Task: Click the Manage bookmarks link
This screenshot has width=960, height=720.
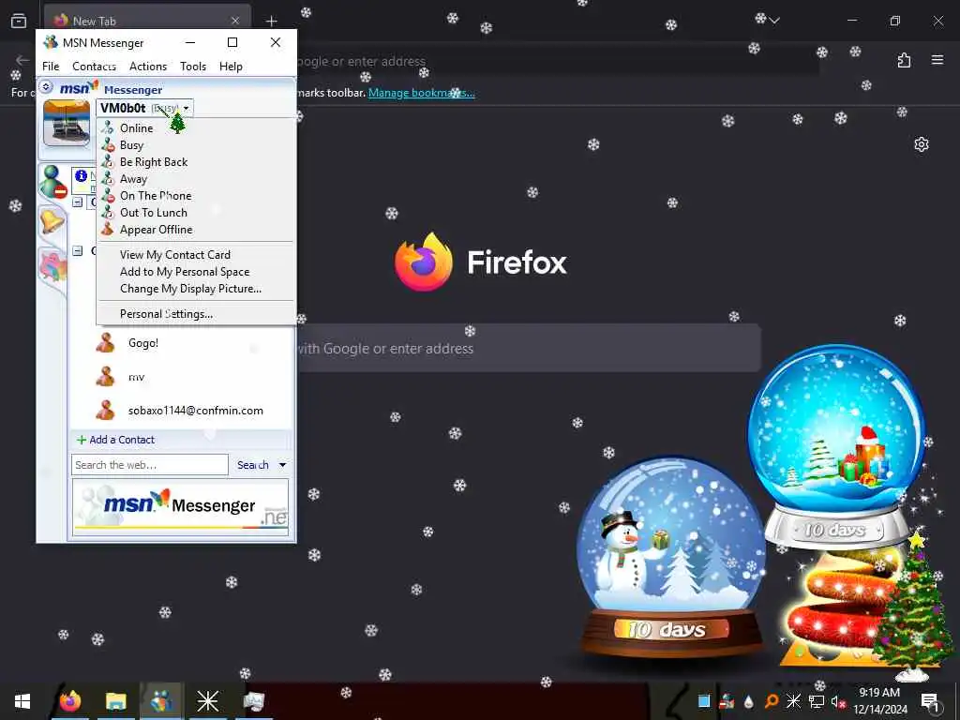Action: point(421,93)
